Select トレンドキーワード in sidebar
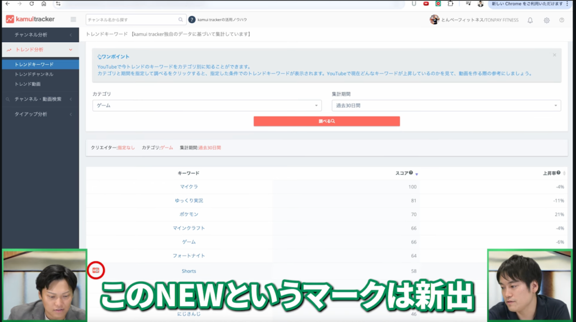Viewport: 576px width, 322px height. pos(40,64)
